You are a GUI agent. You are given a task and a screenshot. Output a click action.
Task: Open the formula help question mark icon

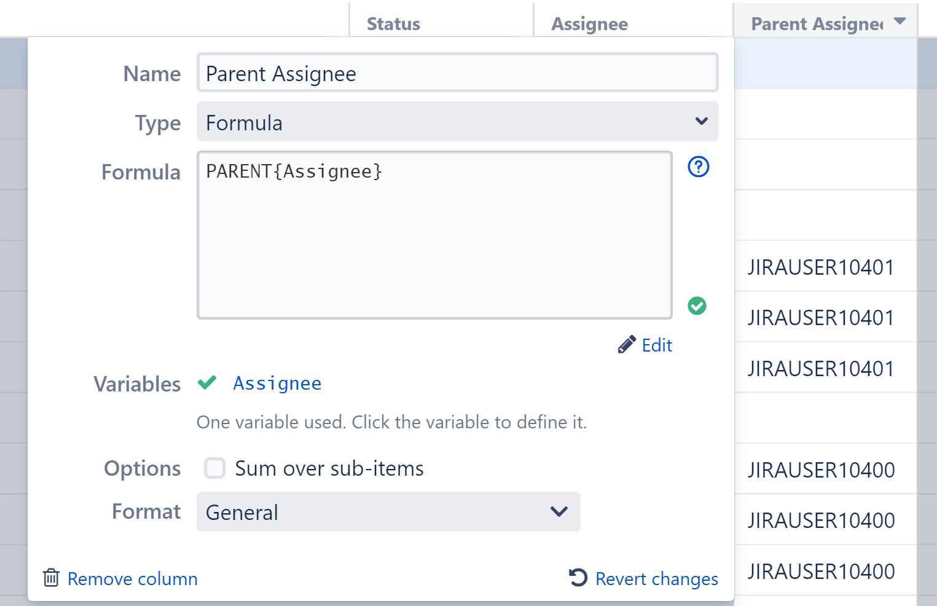click(x=698, y=167)
